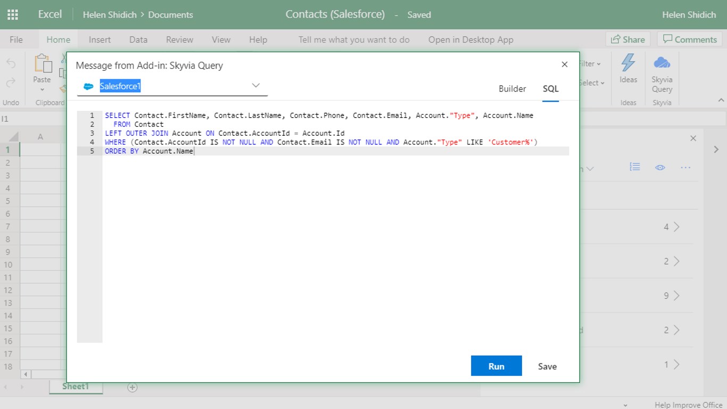Image resolution: width=727 pixels, height=409 pixels.
Task: Open the Comments pane
Action: pos(690,39)
